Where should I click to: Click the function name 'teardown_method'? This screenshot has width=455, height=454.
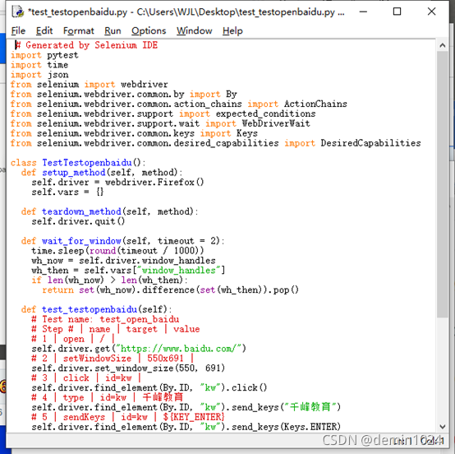click(81, 211)
